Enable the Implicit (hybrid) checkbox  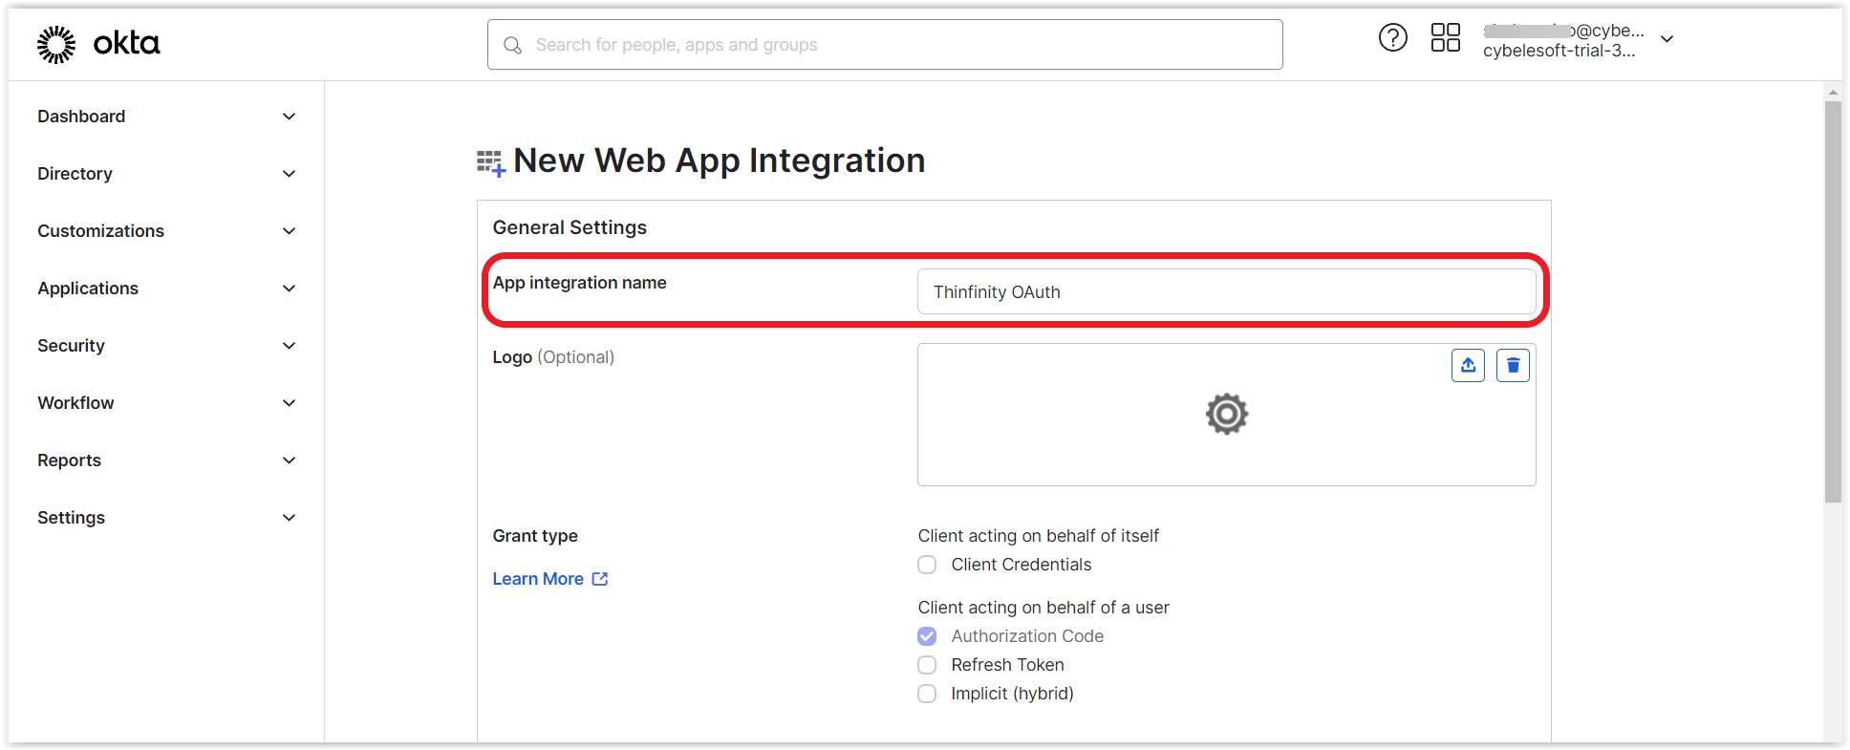click(927, 694)
